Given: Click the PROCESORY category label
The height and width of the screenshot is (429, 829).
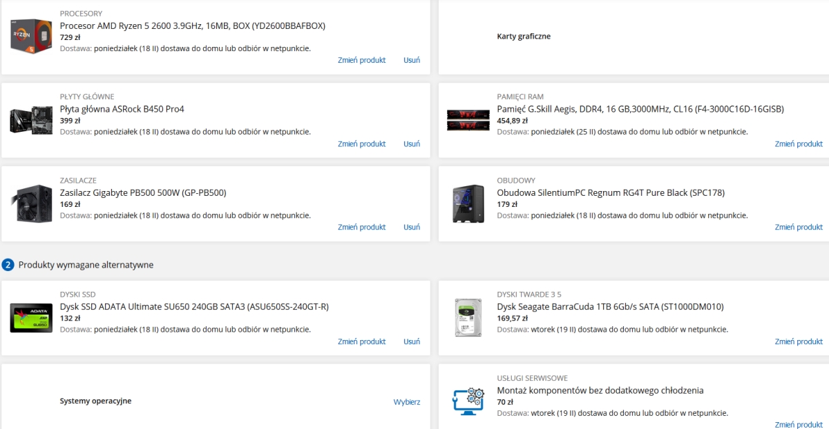Looking at the screenshot, I should 81,13.
